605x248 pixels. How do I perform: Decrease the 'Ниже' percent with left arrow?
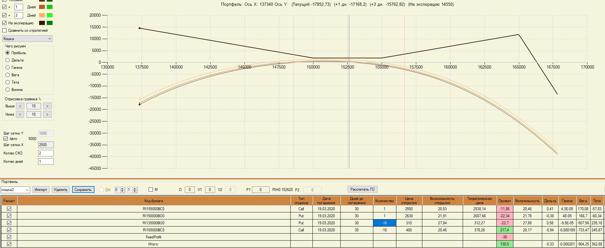coord(20,114)
